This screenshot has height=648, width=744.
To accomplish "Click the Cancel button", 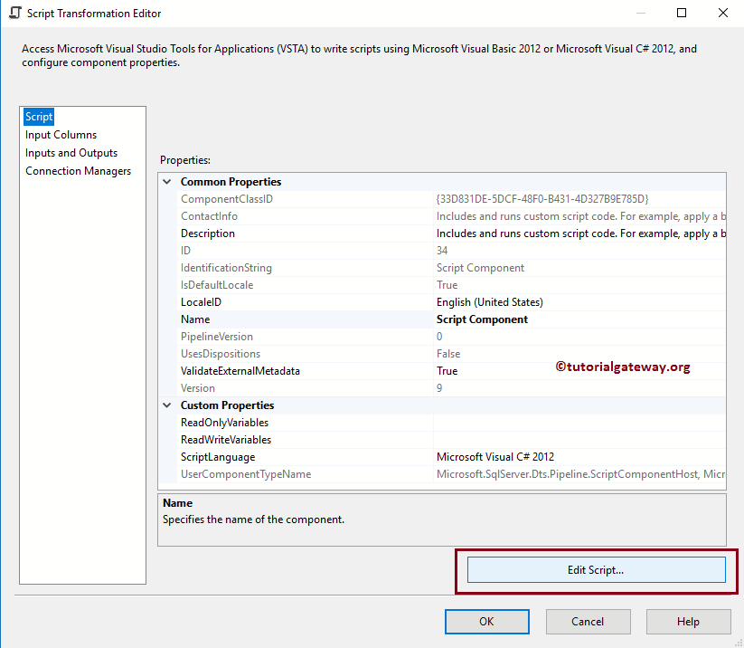I will click(x=588, y=622).
